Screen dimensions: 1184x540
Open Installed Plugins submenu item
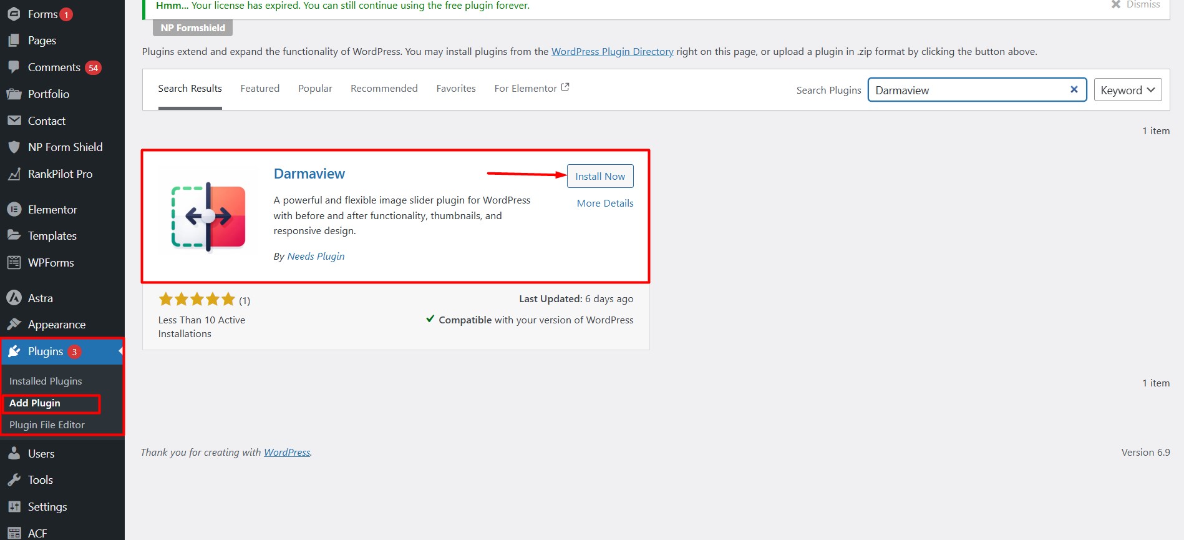(x=46, y=381)
